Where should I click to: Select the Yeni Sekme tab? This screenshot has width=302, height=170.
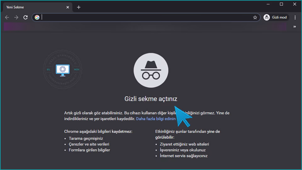(x=31, y=7)
